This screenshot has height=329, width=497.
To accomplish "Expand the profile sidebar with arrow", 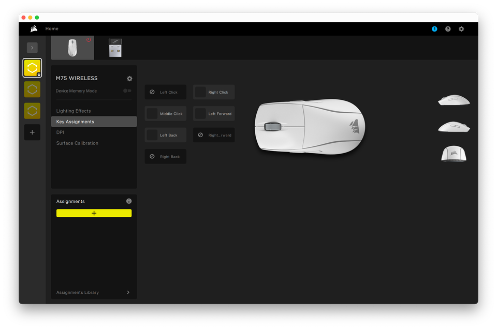I will click(32, 48).
